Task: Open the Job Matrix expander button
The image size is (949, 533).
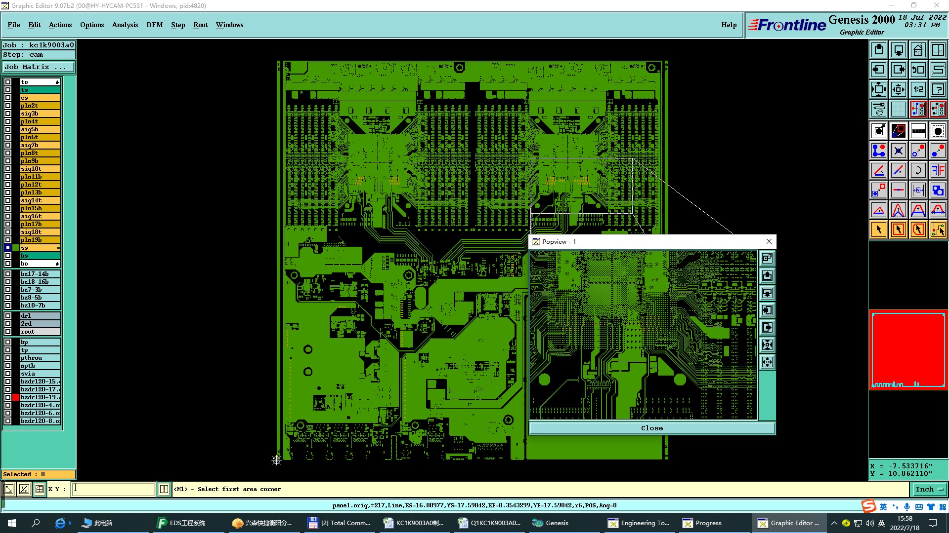Action: tap(39, 67)
